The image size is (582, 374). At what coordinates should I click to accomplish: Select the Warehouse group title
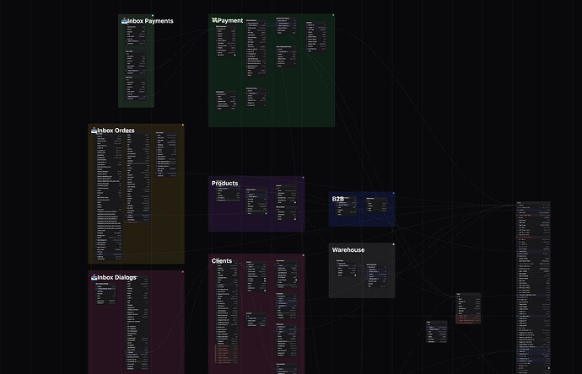(x=348, y=250)
